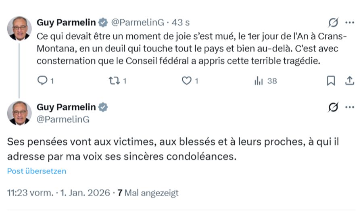Click the Grok icon on the second post

pos(334,107)
